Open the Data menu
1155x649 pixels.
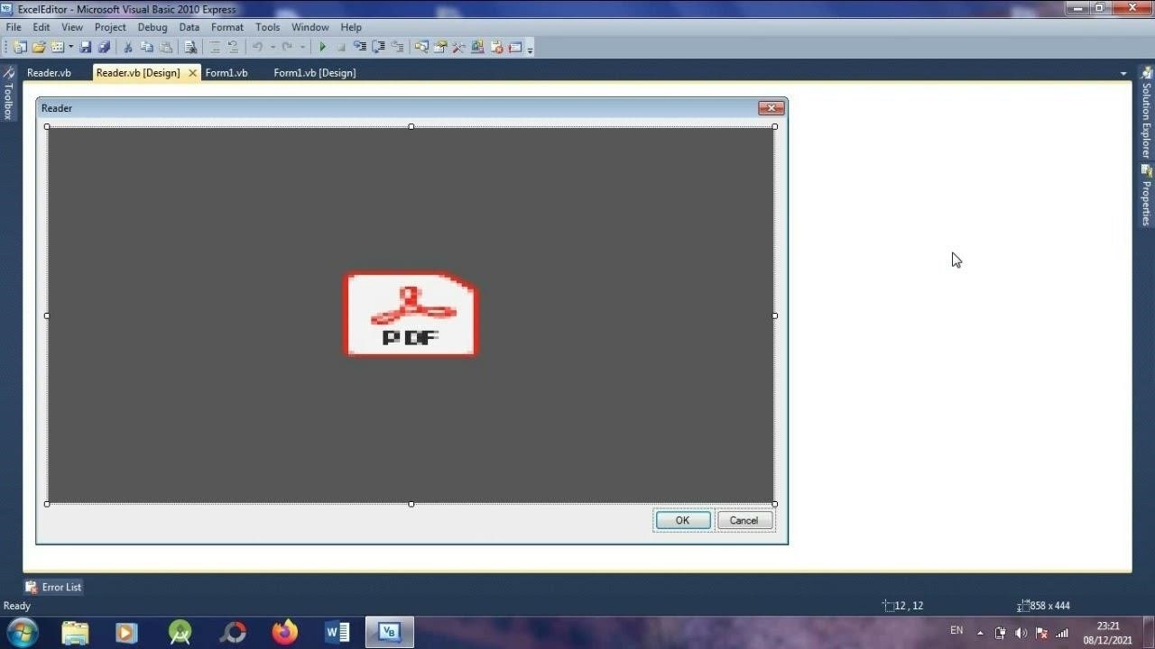coord(189,27)
